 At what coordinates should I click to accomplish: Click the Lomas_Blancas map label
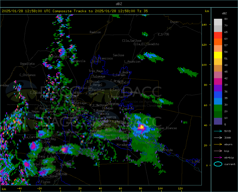tap(167, 128)
